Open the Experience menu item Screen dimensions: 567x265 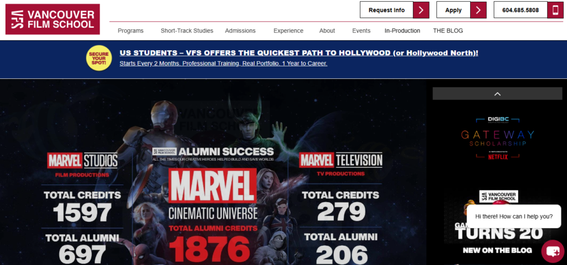pyautogui.click(x=288, y=31)
